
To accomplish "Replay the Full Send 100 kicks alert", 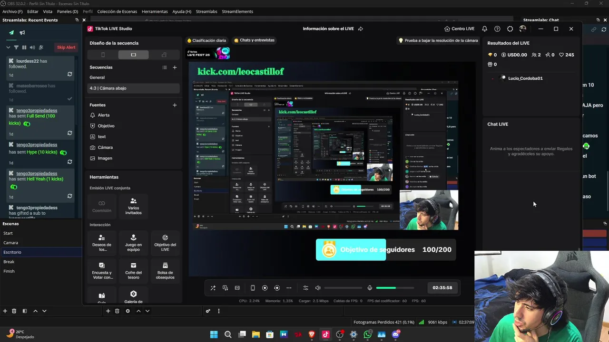I will pyautogui.click(x=70, y=133).
